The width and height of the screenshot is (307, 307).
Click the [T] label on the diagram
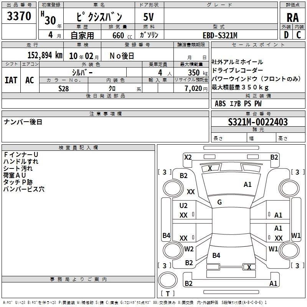pyautogui.click(x=168, y=294)
